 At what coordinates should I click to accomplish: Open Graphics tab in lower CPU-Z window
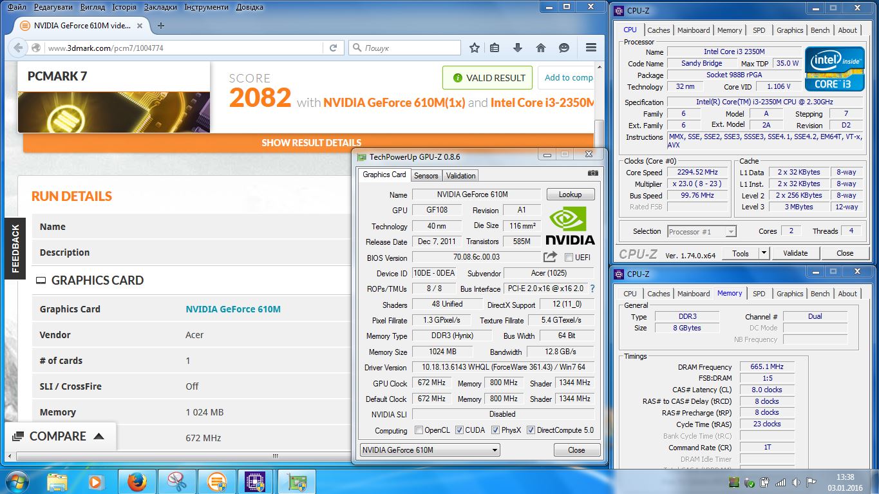coord(789,294)
